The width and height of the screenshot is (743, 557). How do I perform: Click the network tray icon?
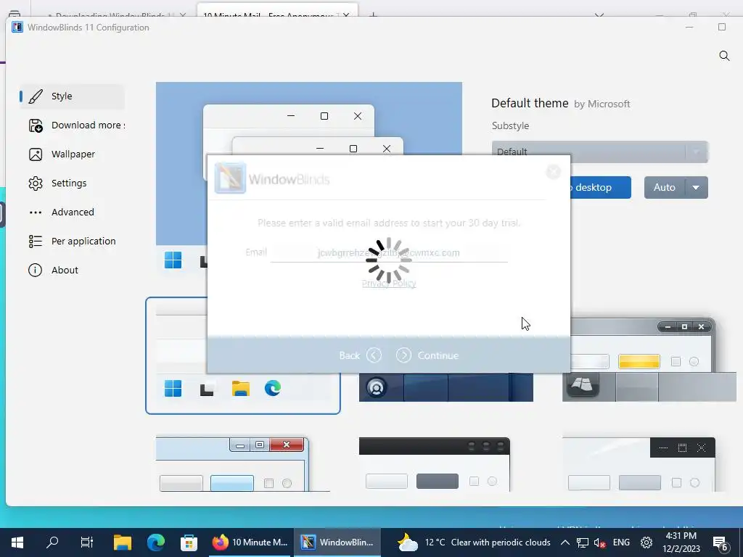[583, 542]
